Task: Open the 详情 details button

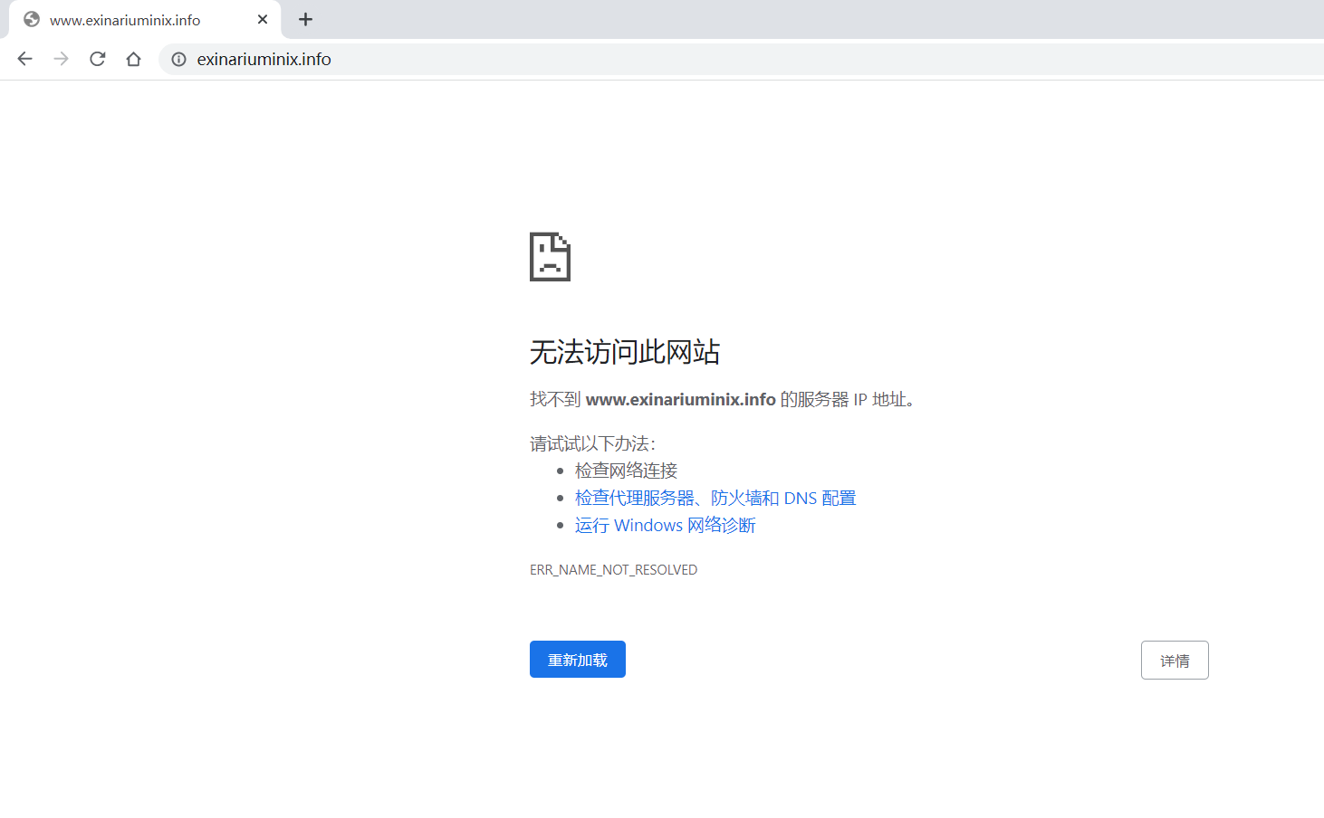Action: coord(1175,661)
